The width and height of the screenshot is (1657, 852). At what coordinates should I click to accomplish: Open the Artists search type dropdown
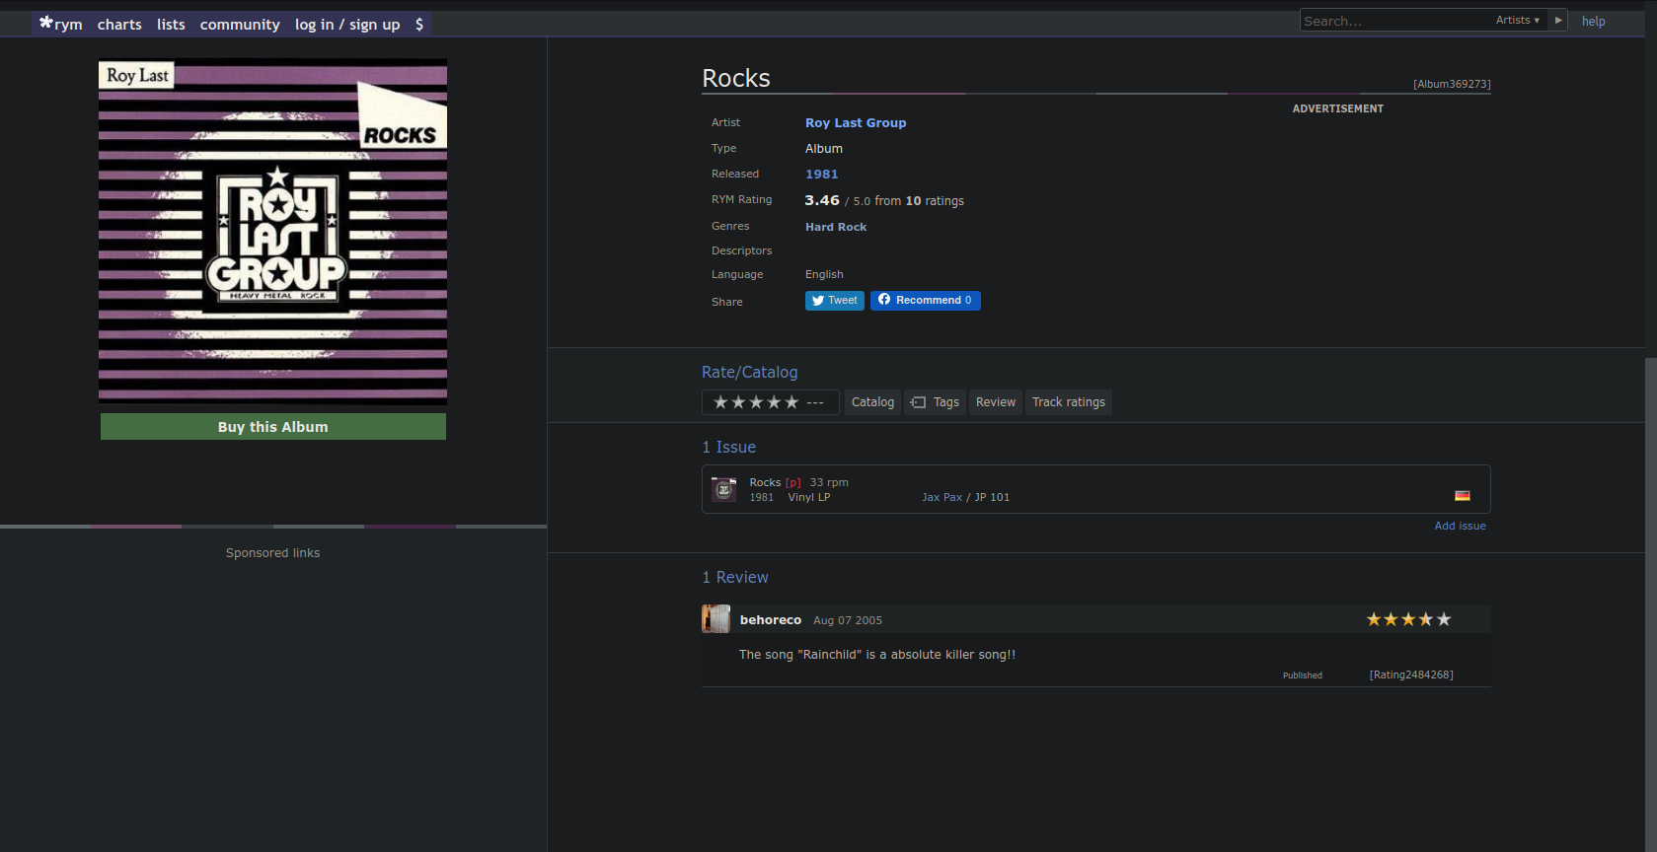click(x=1517, y=20)
